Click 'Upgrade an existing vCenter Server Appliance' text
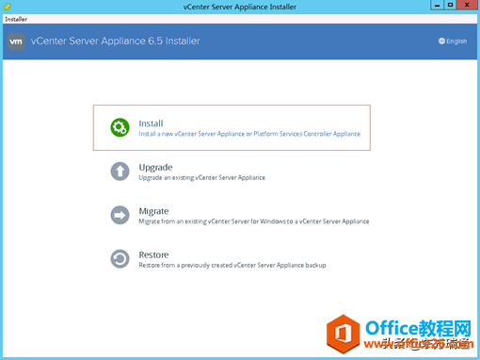This screenshot has width=480, height=360. click(202, 178)
